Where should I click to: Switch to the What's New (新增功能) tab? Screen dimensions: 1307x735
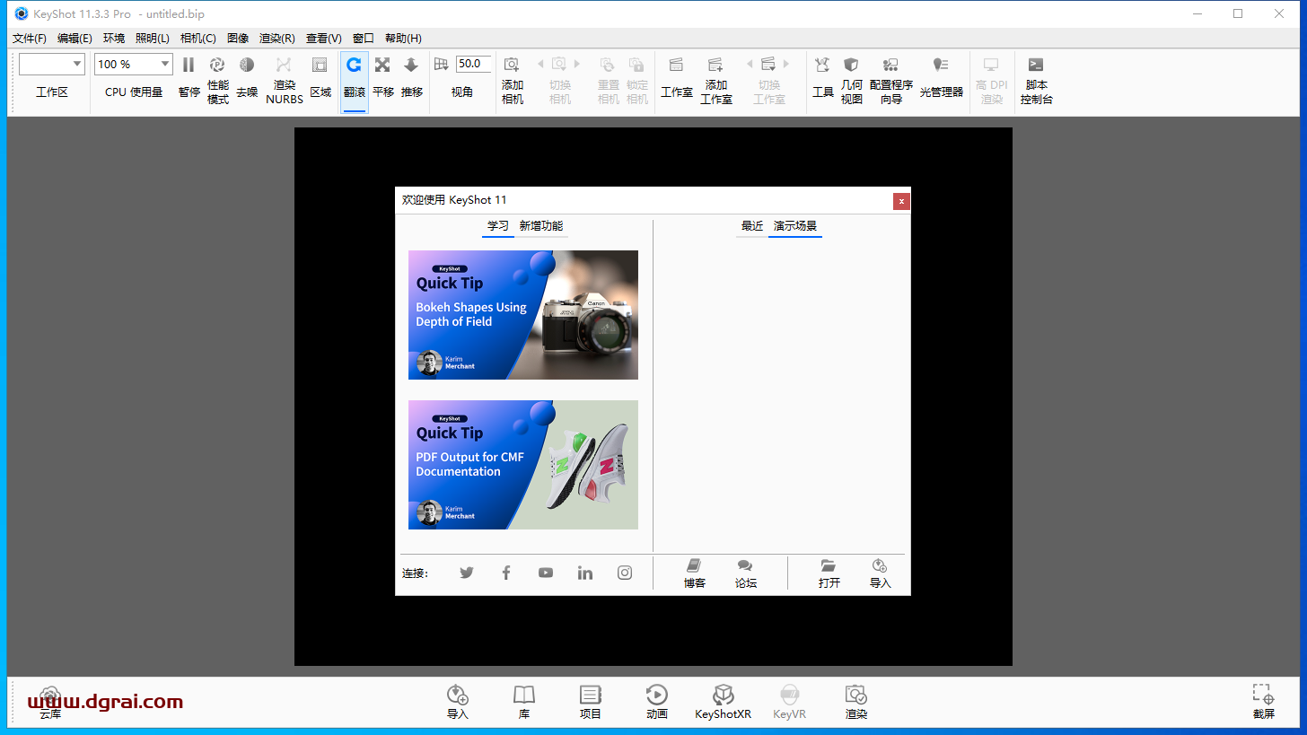541,226
